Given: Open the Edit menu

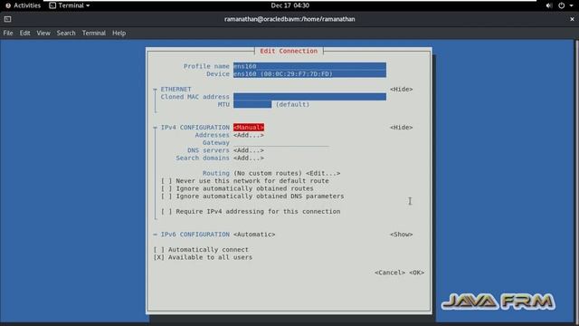Looking at the screenshot, I should (24, 33).
